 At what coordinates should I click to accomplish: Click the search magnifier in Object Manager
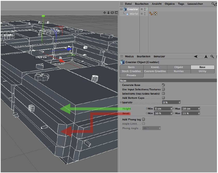(x=213, y=4)
